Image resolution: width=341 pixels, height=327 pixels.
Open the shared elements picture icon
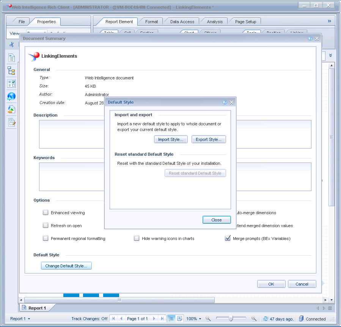coord(11,109)
